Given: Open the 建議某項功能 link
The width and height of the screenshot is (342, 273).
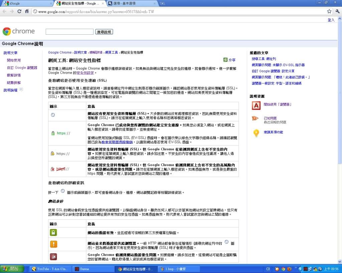Looking at the screenshot, I should (273, 132).
